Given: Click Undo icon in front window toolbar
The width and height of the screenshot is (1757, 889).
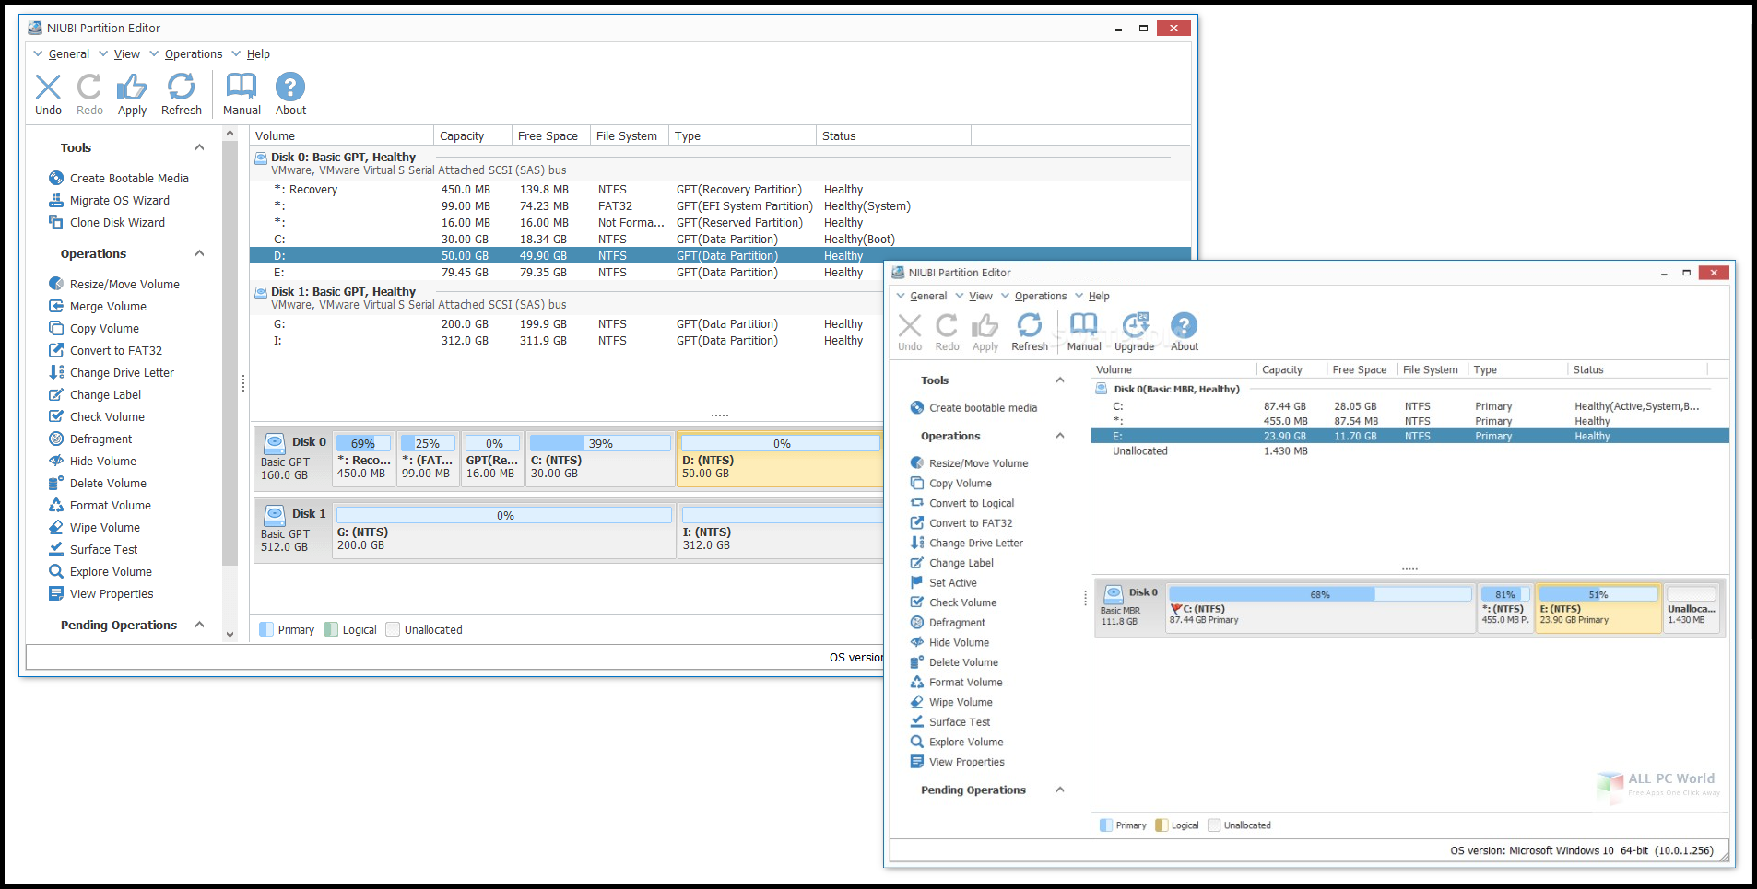Looking at the screenshot, I should (910, 325).
